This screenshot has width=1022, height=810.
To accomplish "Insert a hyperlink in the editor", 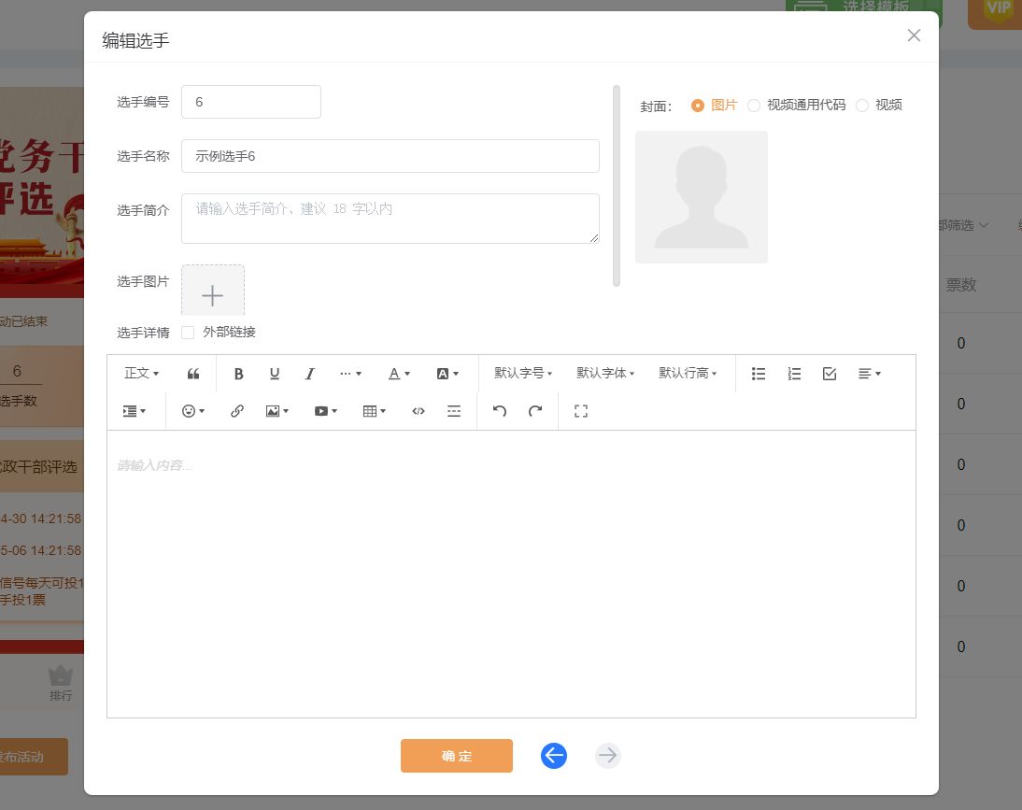I will point(236,411).
